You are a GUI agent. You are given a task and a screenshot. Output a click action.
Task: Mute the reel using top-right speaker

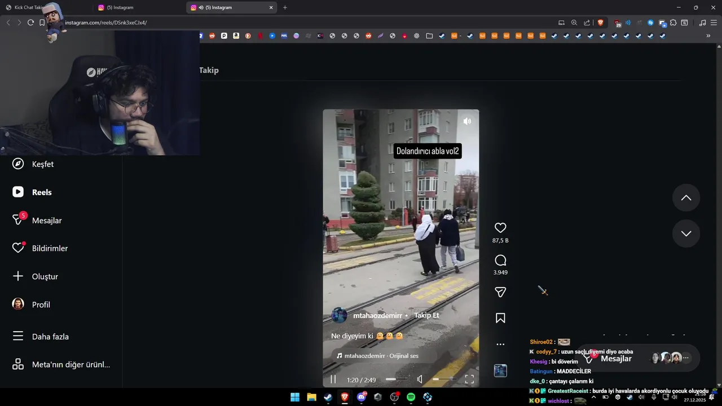click(467, 121)
